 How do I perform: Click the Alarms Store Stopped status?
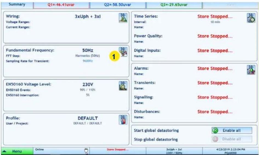pyautogui.click(x=215, y=68)
